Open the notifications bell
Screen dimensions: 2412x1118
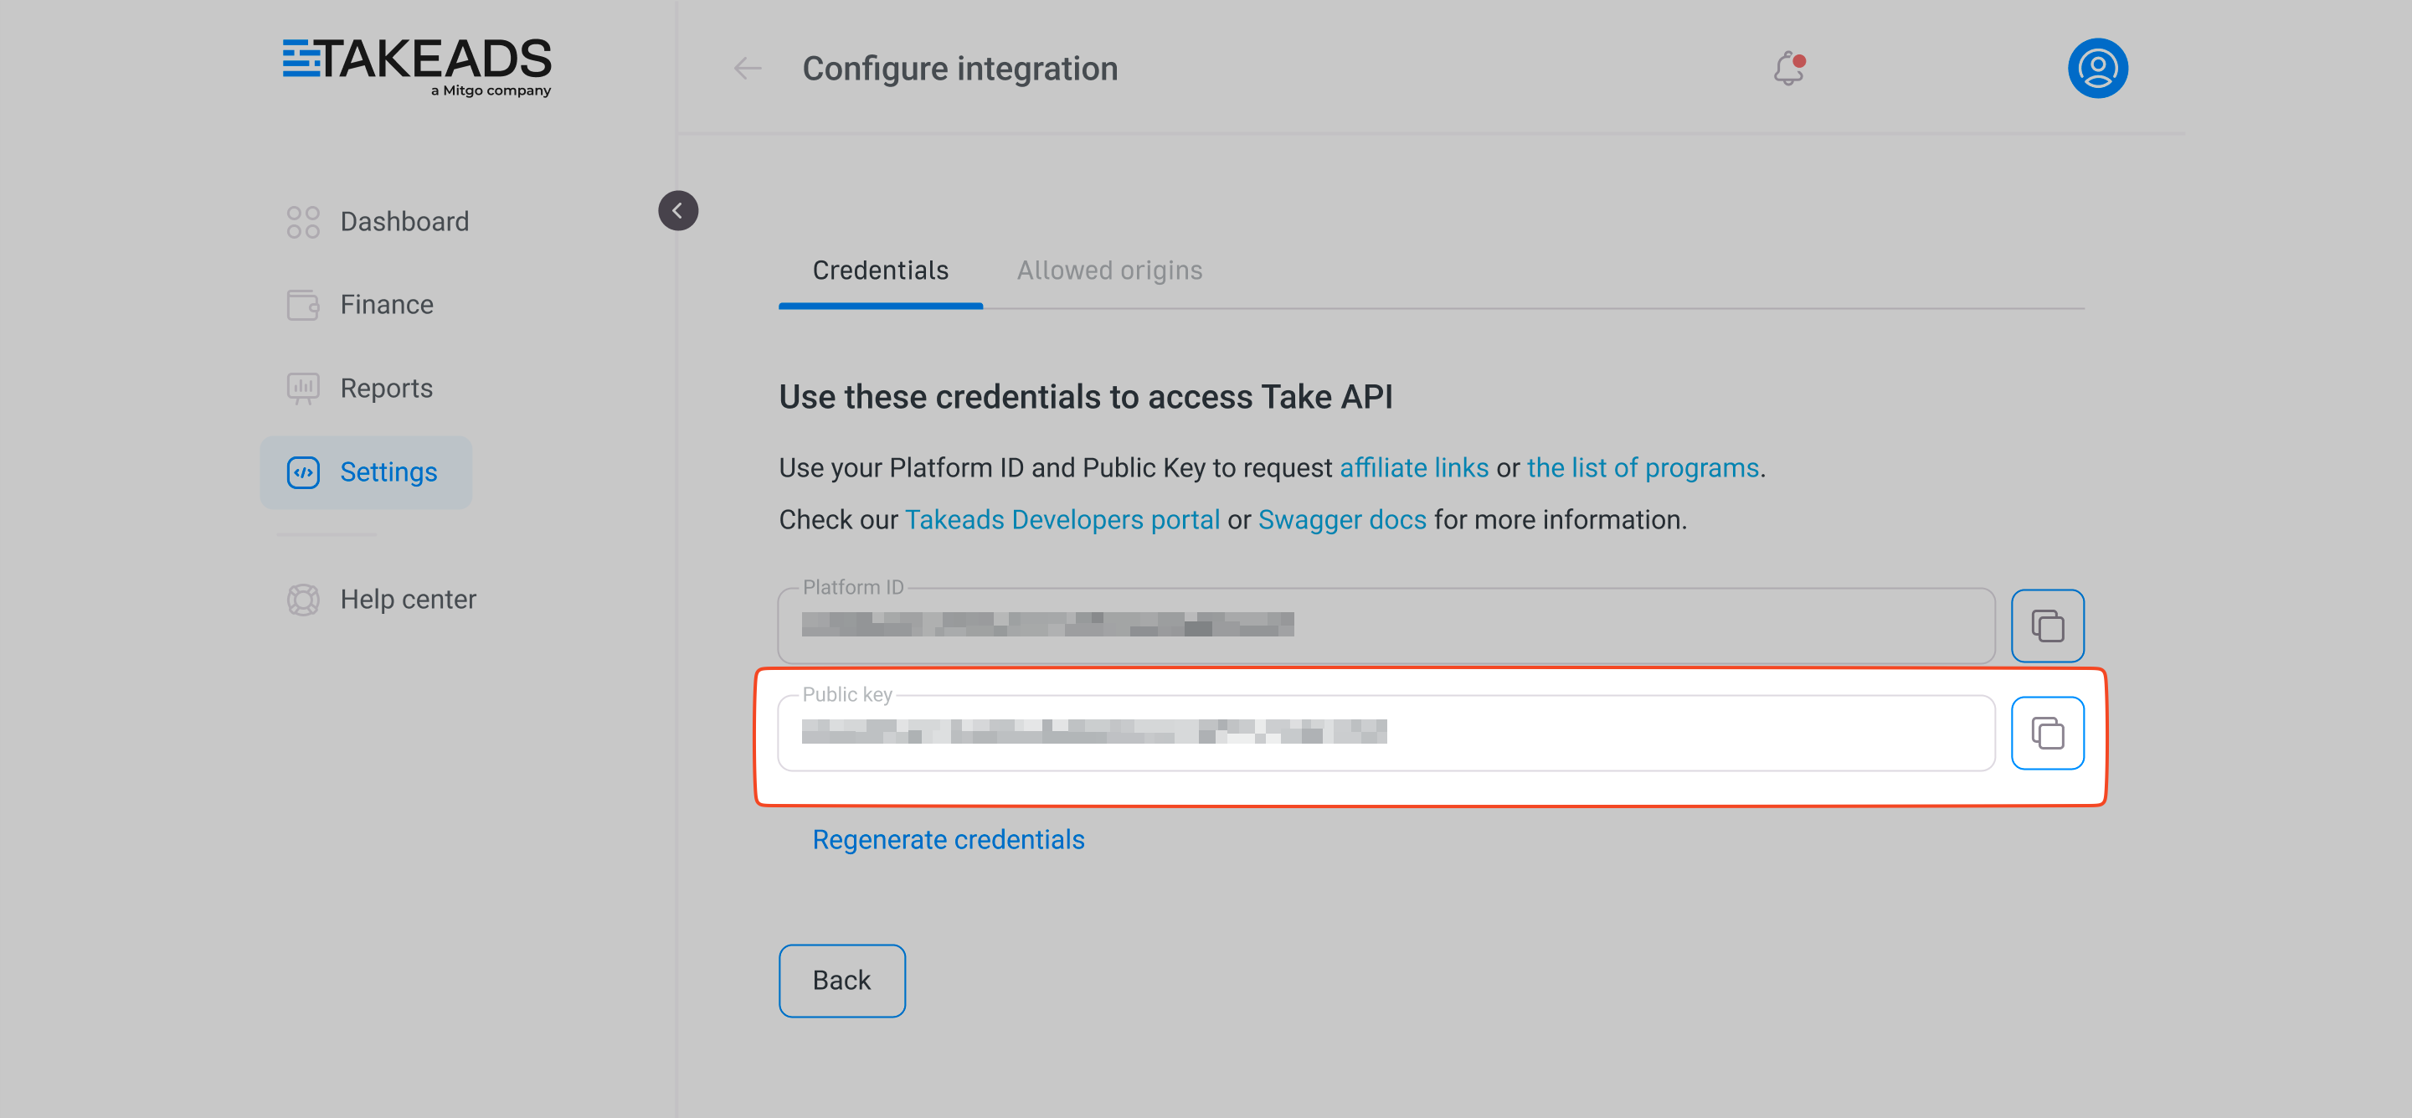pyautogui.click(x=1788, y=69)
